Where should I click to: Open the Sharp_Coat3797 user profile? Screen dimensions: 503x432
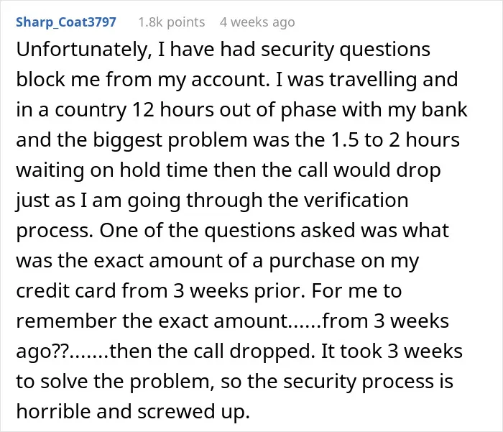(66, 22)
